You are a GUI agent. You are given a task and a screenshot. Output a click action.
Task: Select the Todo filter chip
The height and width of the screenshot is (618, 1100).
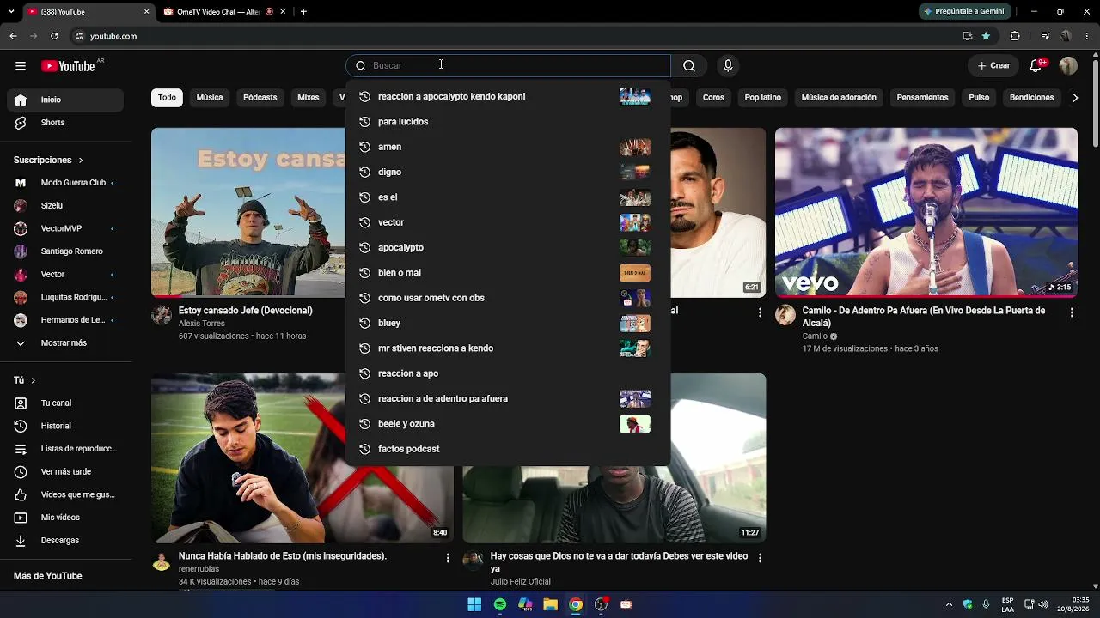pos(167,98)
